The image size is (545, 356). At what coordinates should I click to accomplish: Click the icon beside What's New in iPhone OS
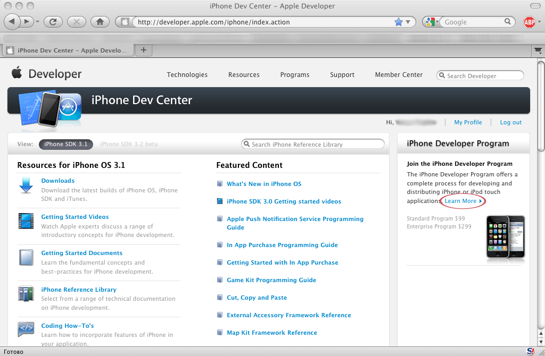tap(220, 183)
